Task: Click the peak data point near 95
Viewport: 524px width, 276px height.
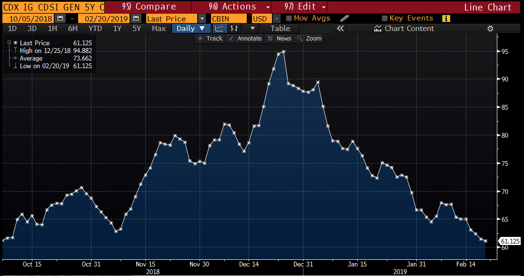Action: click(x=283, y=52)
